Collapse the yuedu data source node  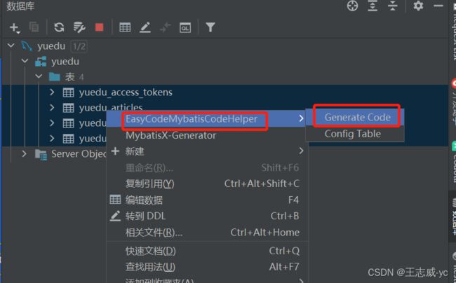(11, 46)
